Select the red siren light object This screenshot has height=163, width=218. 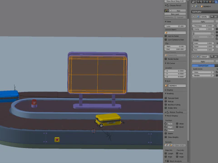[34, 103]
